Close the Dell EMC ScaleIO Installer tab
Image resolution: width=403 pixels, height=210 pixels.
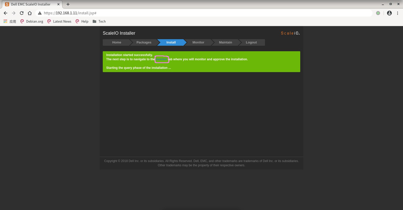tap(58, 4)
